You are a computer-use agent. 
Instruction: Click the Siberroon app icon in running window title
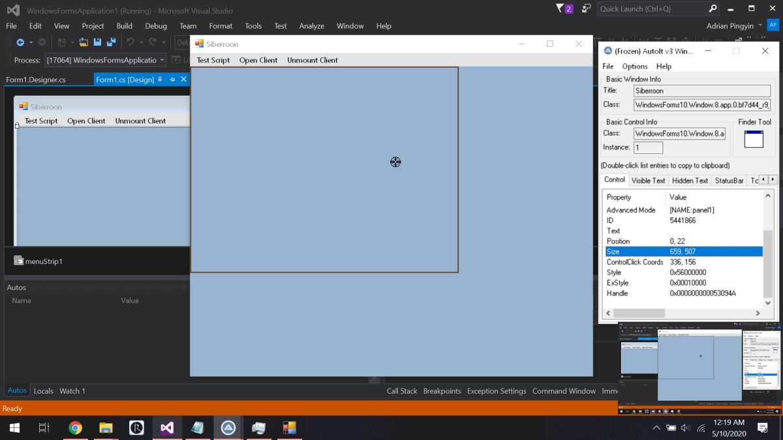click(x=200, y=44)
